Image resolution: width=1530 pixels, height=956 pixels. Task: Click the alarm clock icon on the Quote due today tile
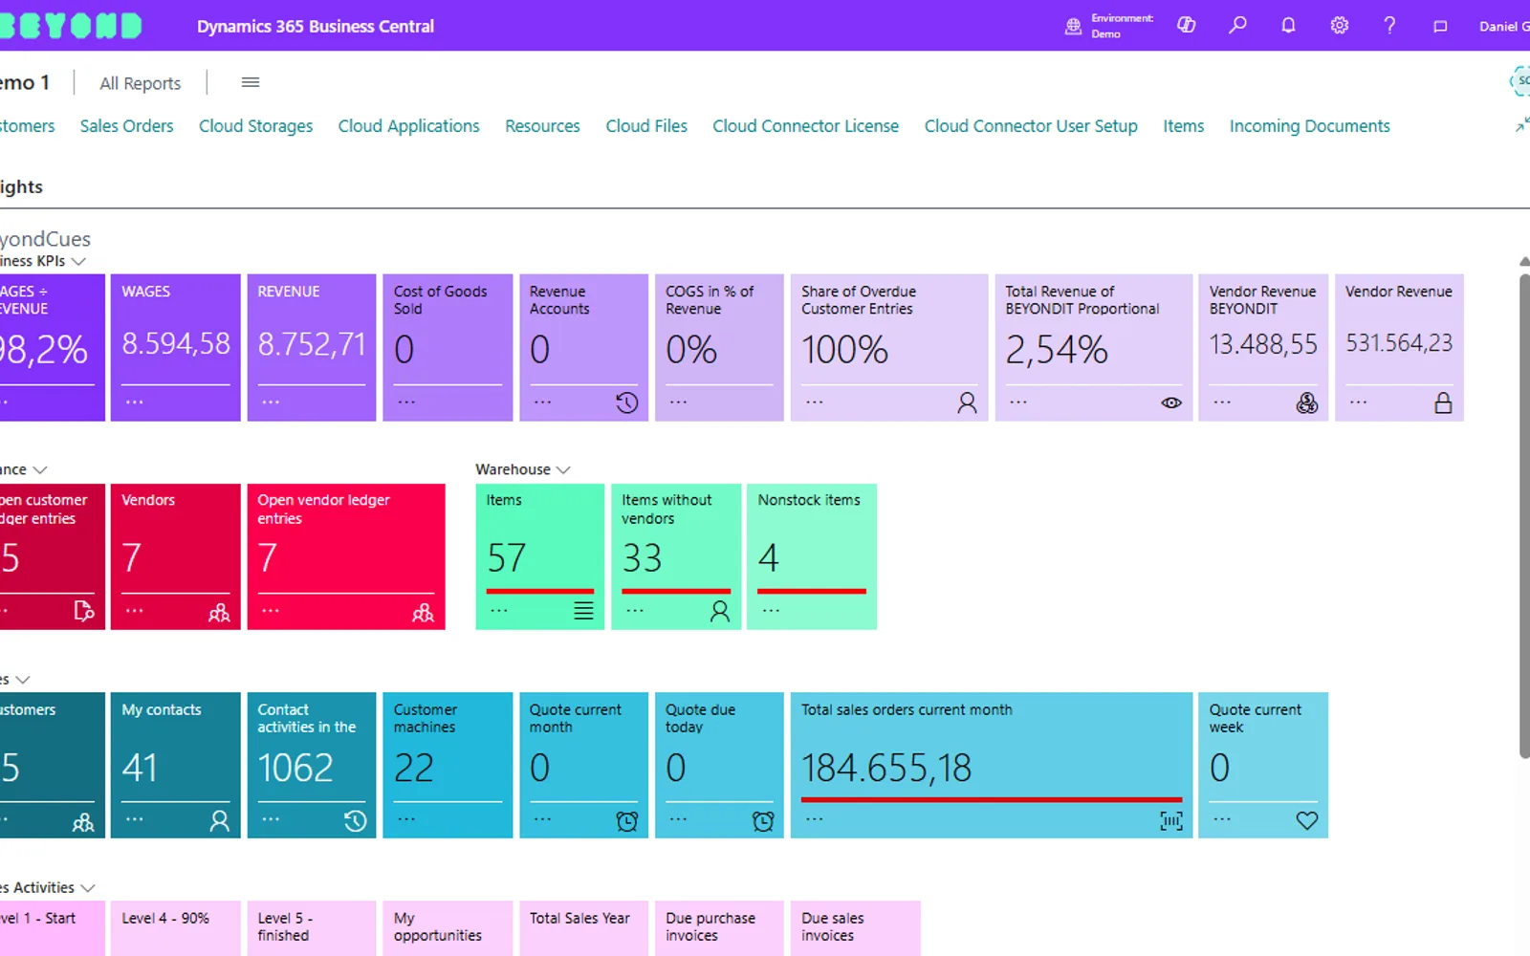coord(763,820)
